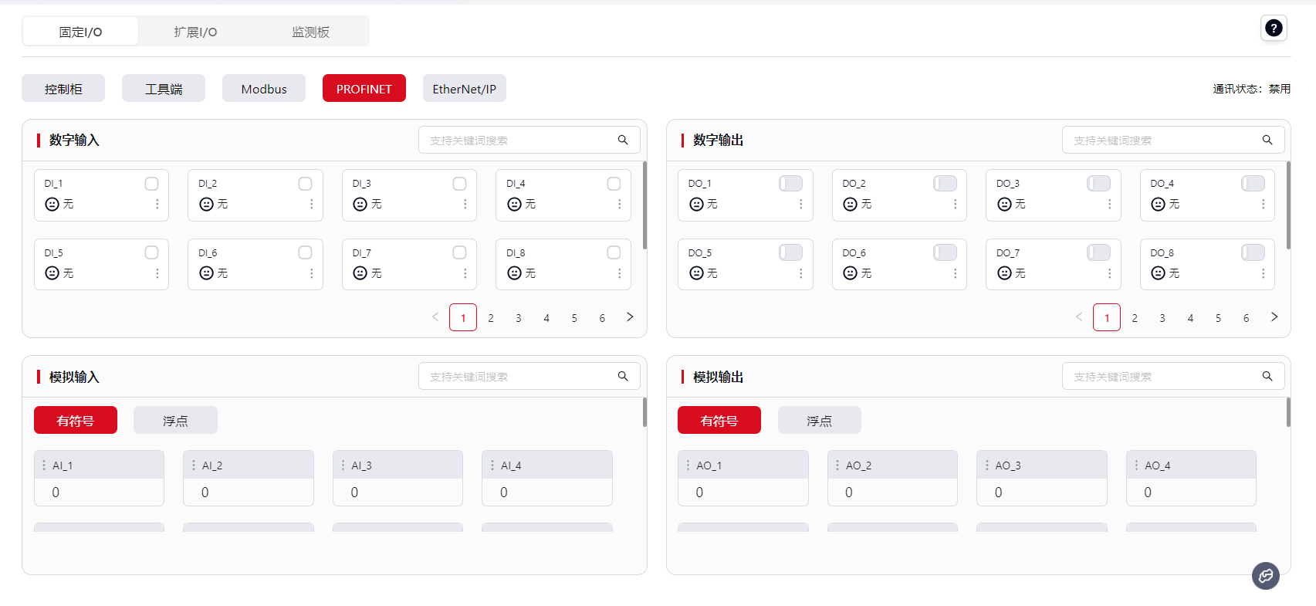Click the search icon in 模拟输出 panel
The height and width of the screenshot is (606, 1316).
1267,376
